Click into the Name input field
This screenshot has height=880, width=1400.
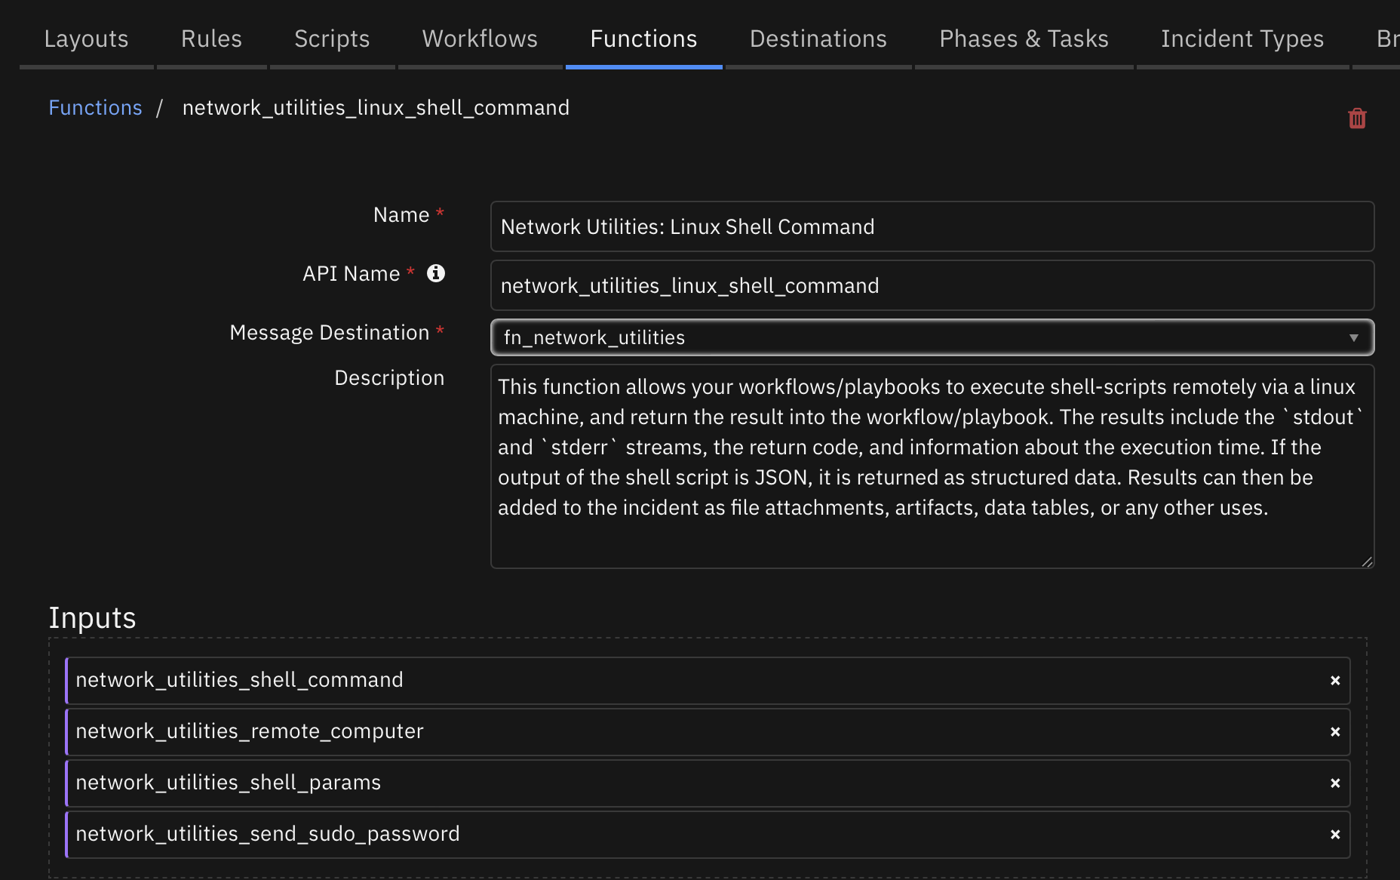(x=932, y=226)
